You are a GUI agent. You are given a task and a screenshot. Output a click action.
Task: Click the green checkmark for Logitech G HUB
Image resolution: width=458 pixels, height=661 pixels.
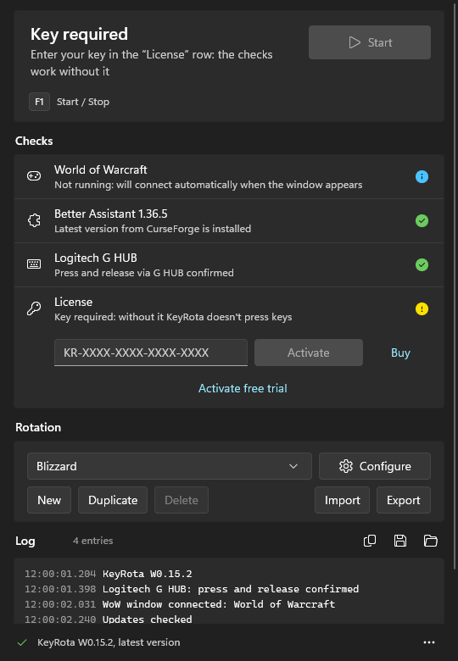(x=422, y=264)
